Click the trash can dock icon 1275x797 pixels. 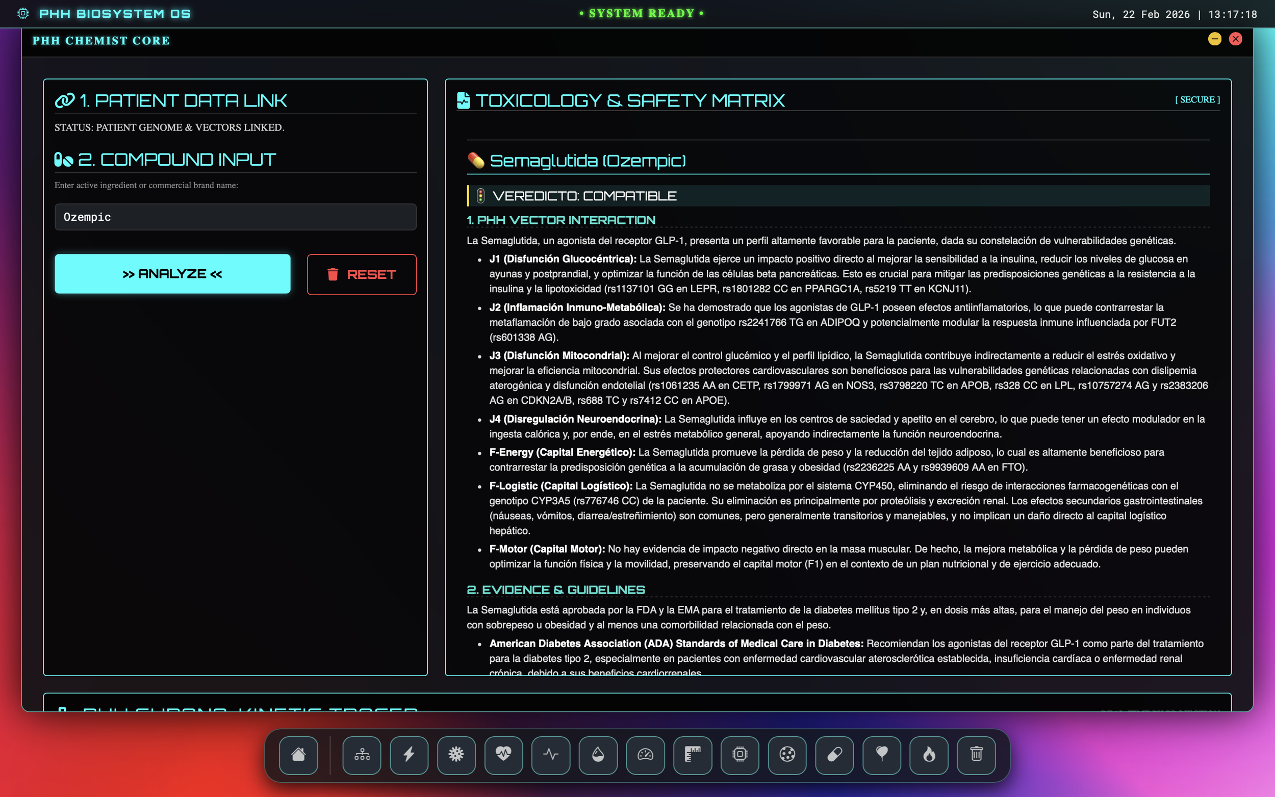(x=976, y=754)
